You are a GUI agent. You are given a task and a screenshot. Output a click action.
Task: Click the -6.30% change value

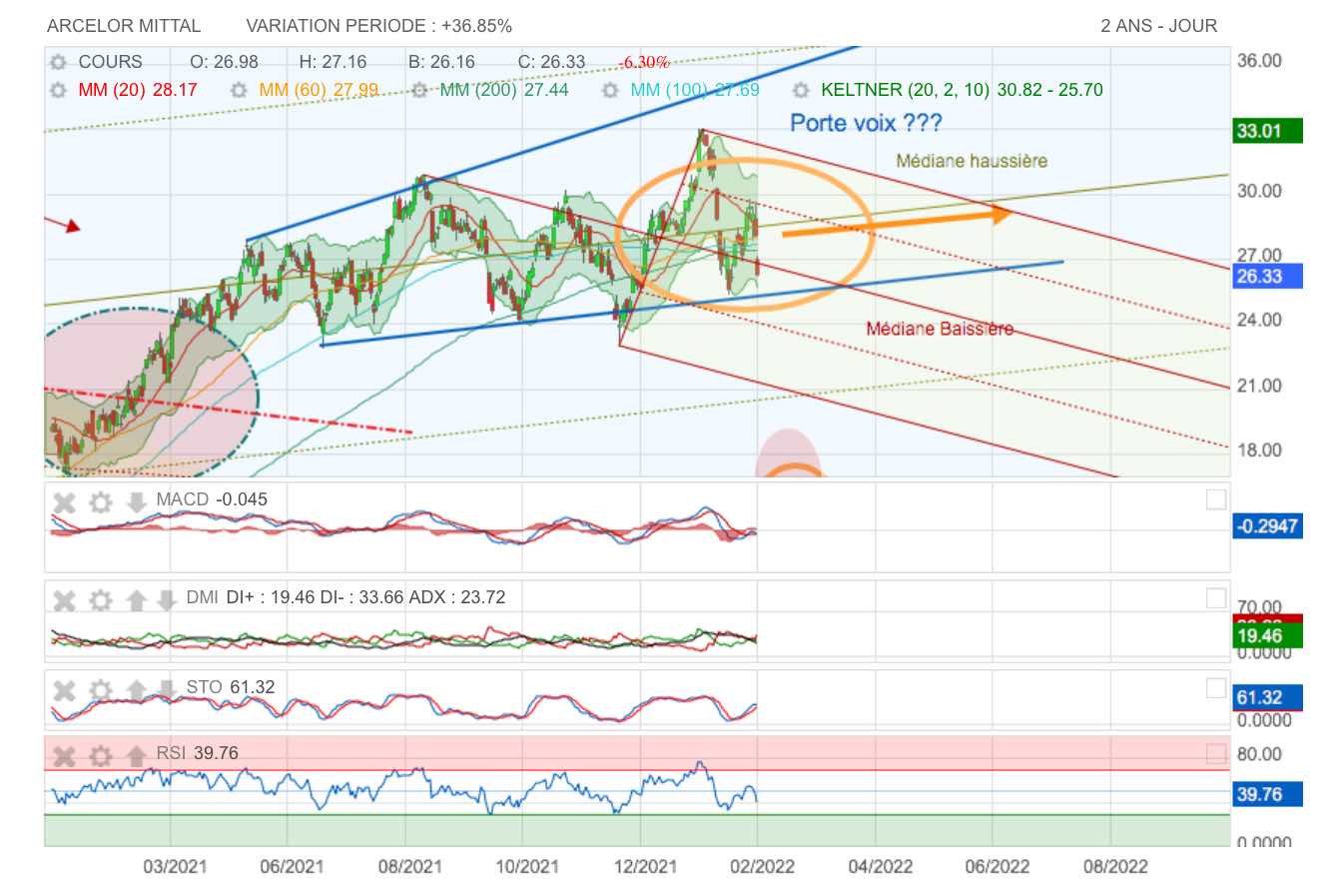643,62
